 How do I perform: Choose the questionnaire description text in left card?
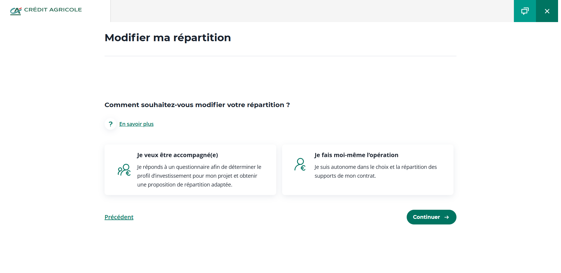[x=199, y=176]
